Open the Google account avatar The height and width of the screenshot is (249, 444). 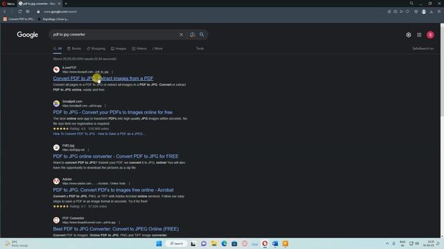pyautogui.click(x=430, y=35)
